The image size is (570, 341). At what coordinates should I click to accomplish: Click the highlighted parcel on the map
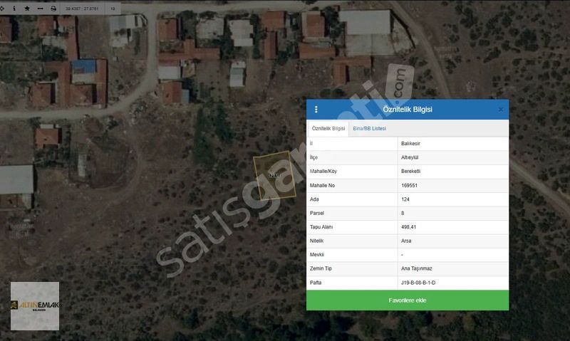point(274,175)
